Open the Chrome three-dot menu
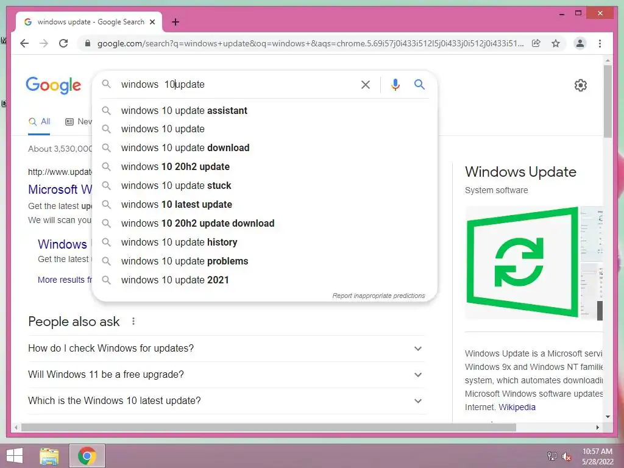This screenshot has height=468, width=624. pyautogui.click(x=600, y=43)
